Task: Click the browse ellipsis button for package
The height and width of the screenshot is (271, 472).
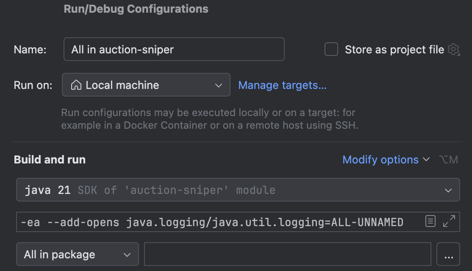Action: (x=448, y=254)
